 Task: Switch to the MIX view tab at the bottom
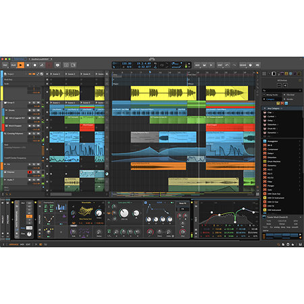tap(22, 245)
